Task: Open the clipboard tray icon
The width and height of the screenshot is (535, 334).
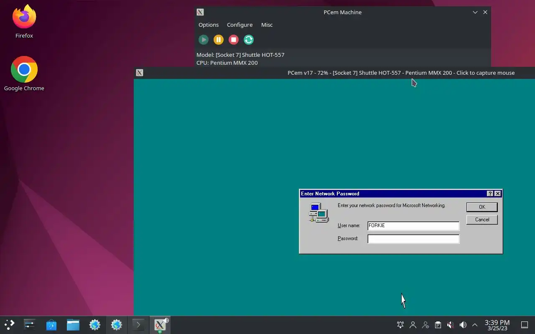Action: pos(438,325)
